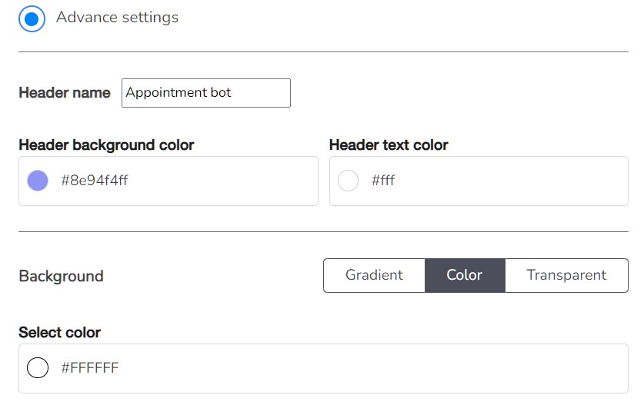Viewport: 644px width, 415px height.
Task: Click the #fff hex value text
Action: point(383,181)
